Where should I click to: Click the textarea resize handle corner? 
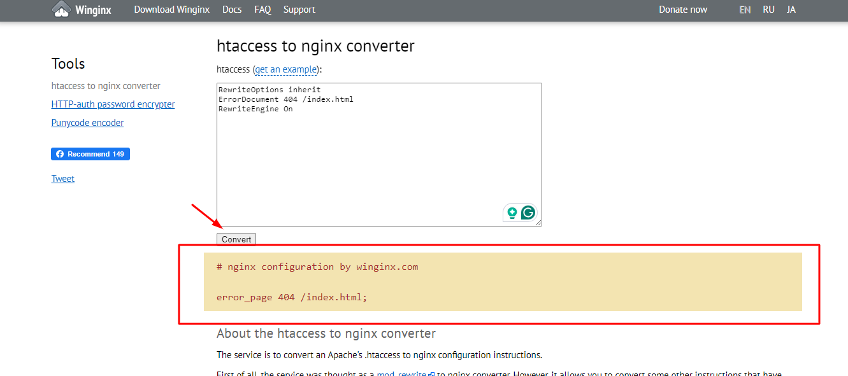(x=539, y=223)
